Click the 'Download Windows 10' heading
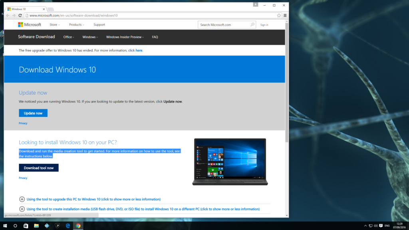Viewport: 409px width, 230px height. pos(58,69)
